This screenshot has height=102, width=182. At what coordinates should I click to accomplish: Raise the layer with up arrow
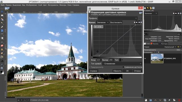point(156,100)
